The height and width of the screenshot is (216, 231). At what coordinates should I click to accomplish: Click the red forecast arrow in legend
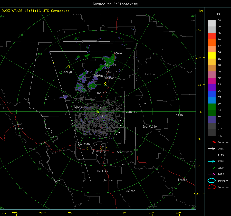point(211,142)
